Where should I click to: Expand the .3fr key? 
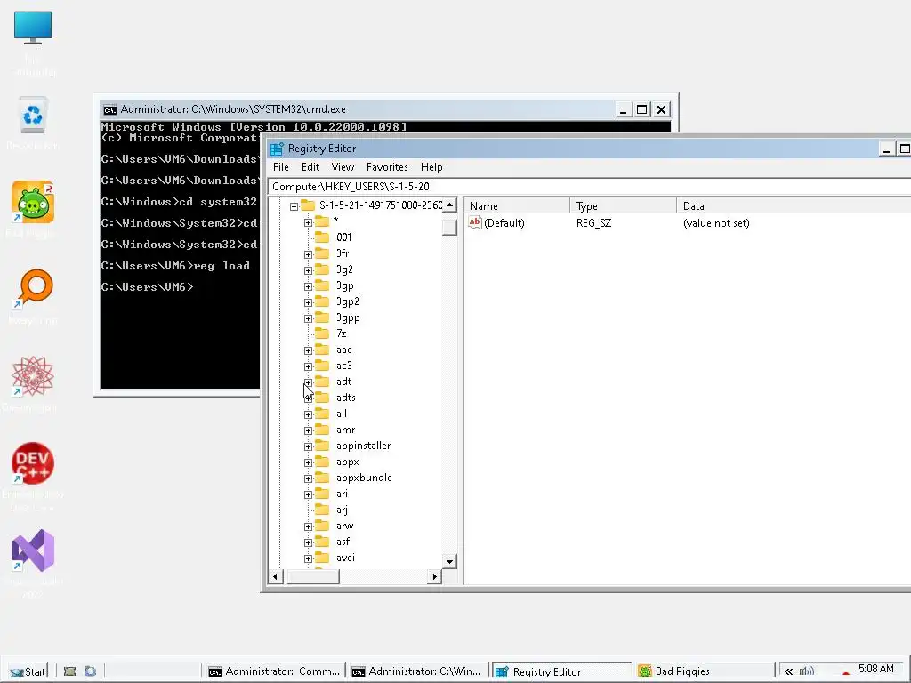coord(309,254)
